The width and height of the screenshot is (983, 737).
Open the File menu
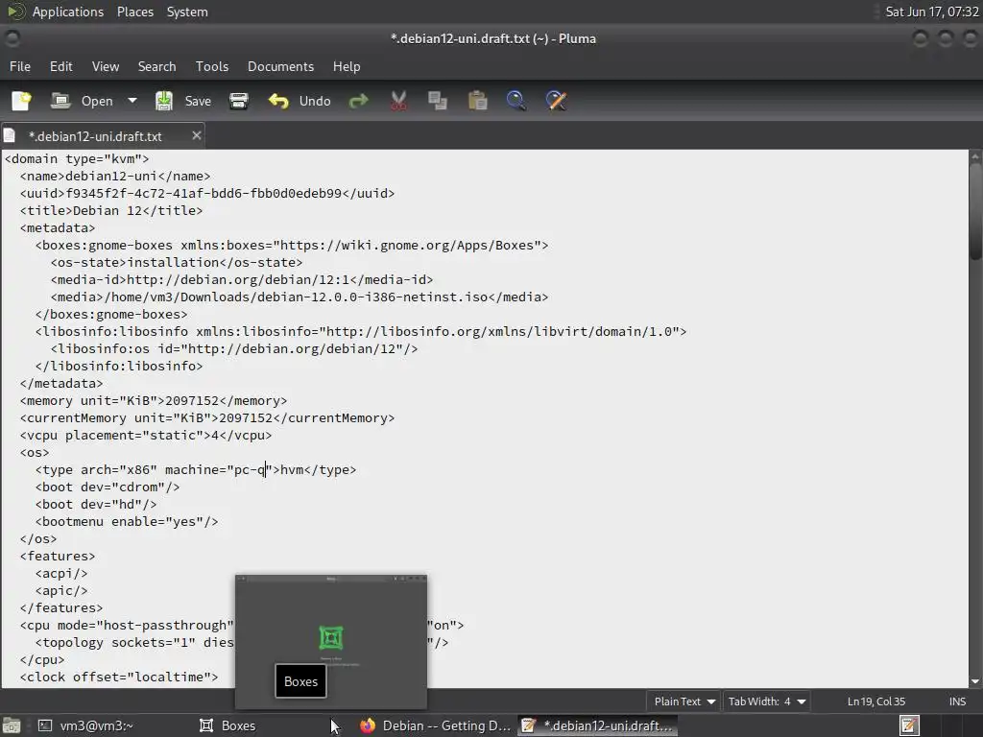click(x=20, y=66)
